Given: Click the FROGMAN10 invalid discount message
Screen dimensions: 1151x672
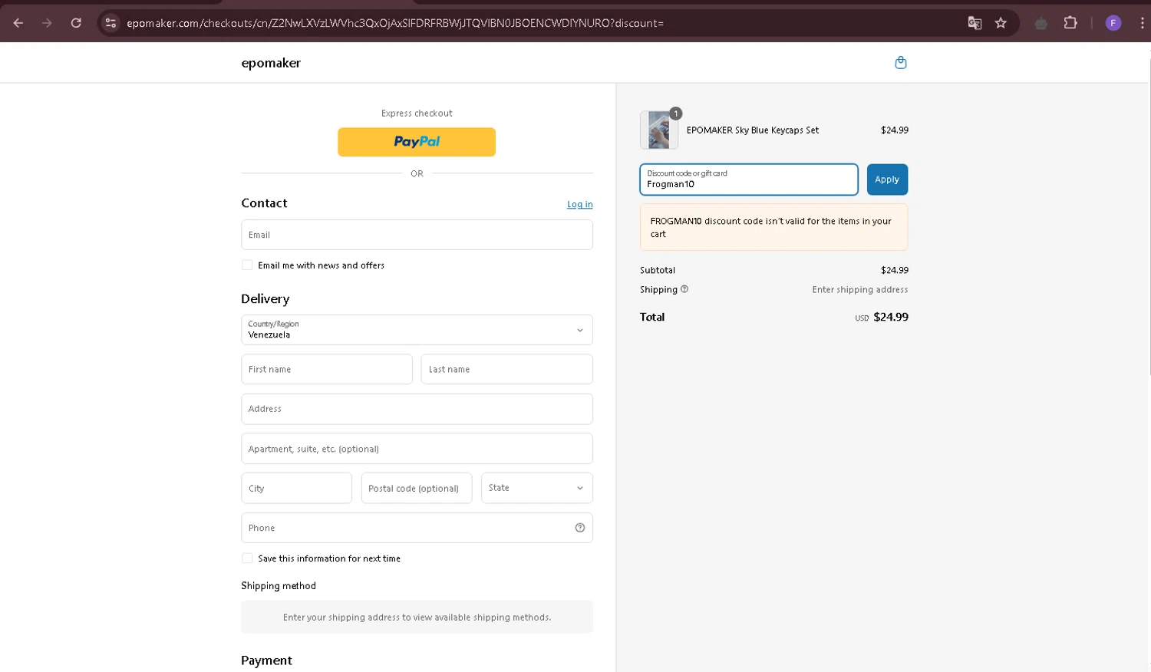Looking at the screenshot, I should point(773,227).
